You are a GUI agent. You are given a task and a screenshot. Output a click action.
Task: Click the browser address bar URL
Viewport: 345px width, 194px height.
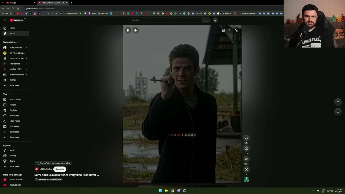click(41, 8)
